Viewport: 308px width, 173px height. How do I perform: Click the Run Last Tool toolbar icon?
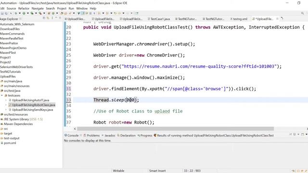tap(40, 13)
